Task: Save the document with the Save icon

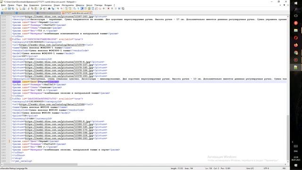Action: (9, 8)
